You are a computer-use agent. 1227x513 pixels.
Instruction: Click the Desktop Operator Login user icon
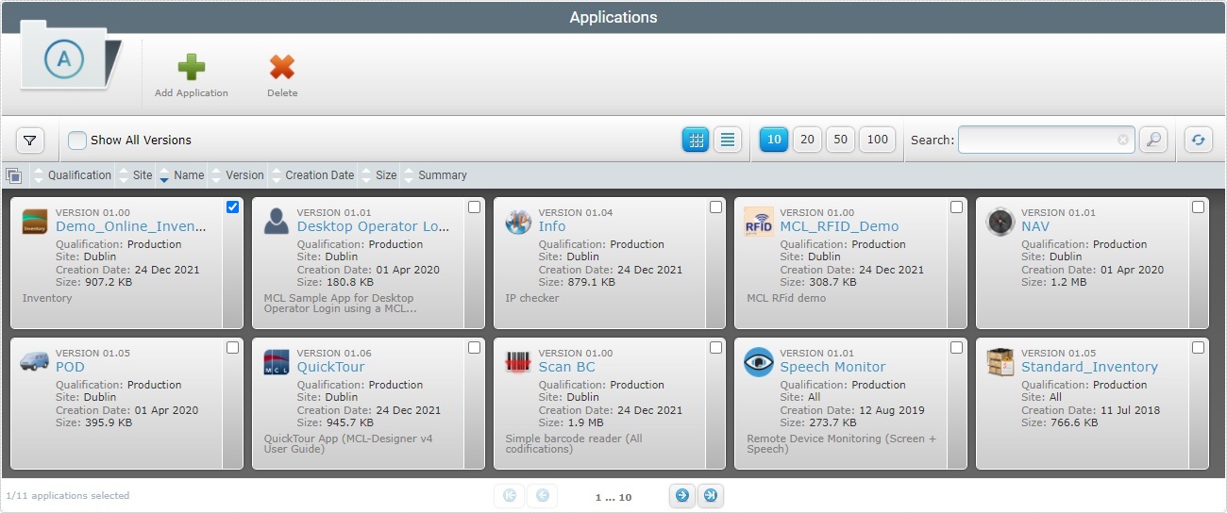tap(277, 222)
